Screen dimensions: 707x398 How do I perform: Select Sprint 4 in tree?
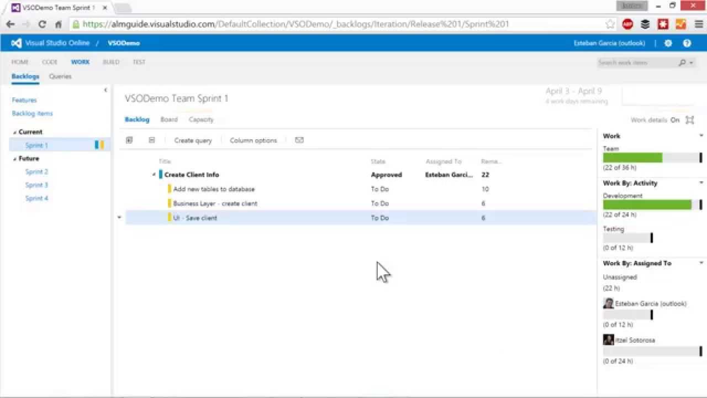click(x=36, y=198)
